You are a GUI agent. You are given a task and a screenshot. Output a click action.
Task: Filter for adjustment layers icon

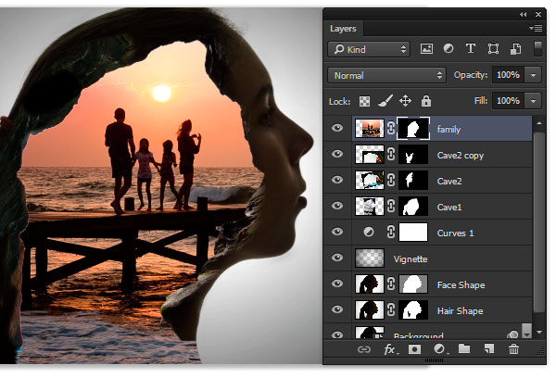tap(449, 48)
